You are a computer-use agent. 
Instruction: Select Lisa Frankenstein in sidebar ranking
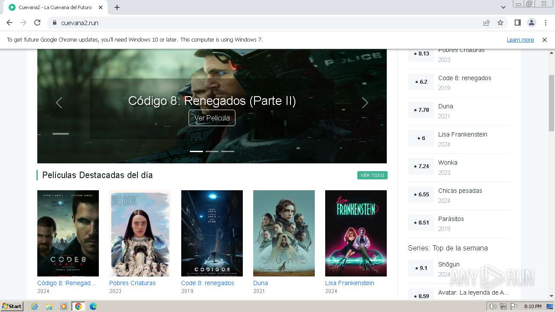point(463,134)
